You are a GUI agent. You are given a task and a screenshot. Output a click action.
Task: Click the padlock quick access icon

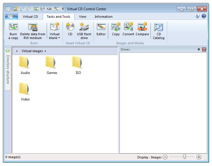click(x=16, y=9)
